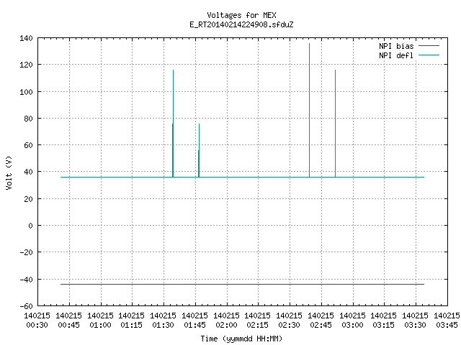Click the y-axis tick label 140
Viewport: 461px width, 345px height.
click(26, 38)
